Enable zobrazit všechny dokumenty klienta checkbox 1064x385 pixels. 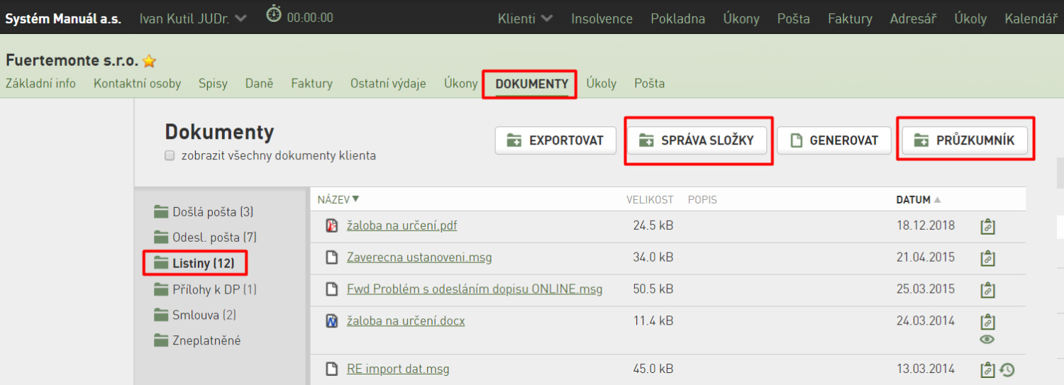pyautogui.click(x=170, y=155)
